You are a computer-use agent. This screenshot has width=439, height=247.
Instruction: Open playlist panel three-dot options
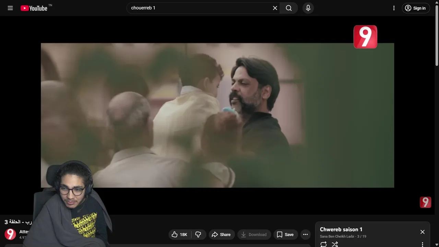423,244
